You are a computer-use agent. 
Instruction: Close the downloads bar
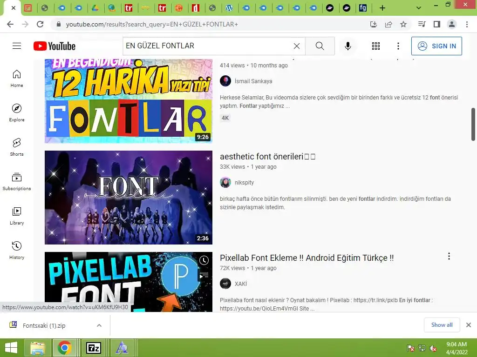(469, 325)
